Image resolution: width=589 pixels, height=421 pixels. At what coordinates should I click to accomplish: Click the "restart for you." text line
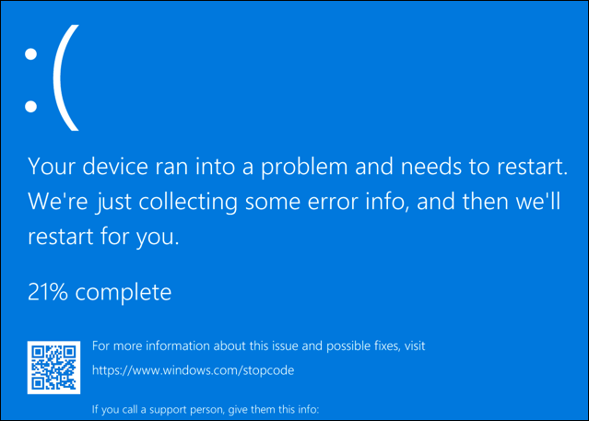pos(103,237)
